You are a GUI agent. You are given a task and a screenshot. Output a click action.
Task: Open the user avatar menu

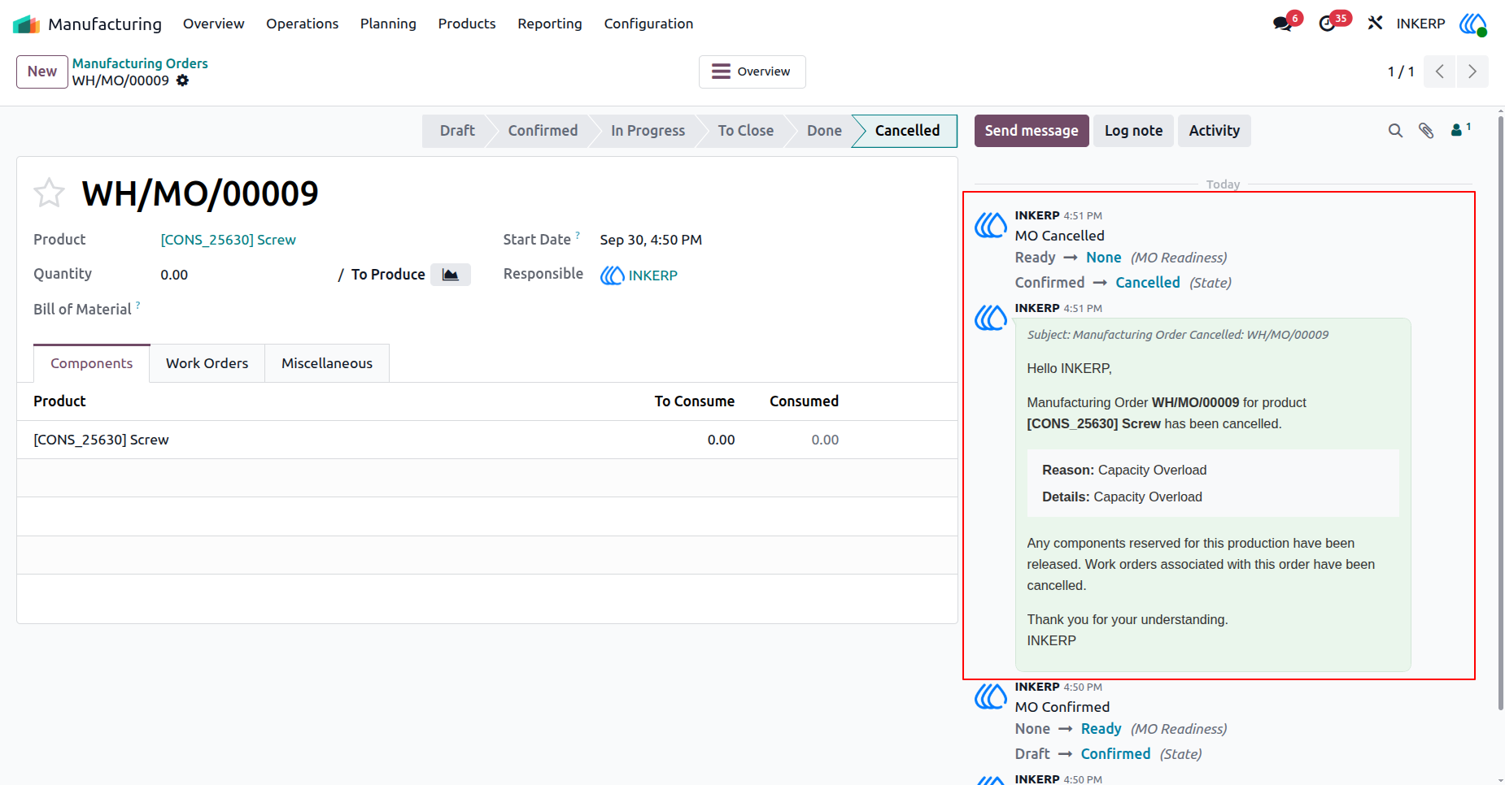coord(1472,24)
